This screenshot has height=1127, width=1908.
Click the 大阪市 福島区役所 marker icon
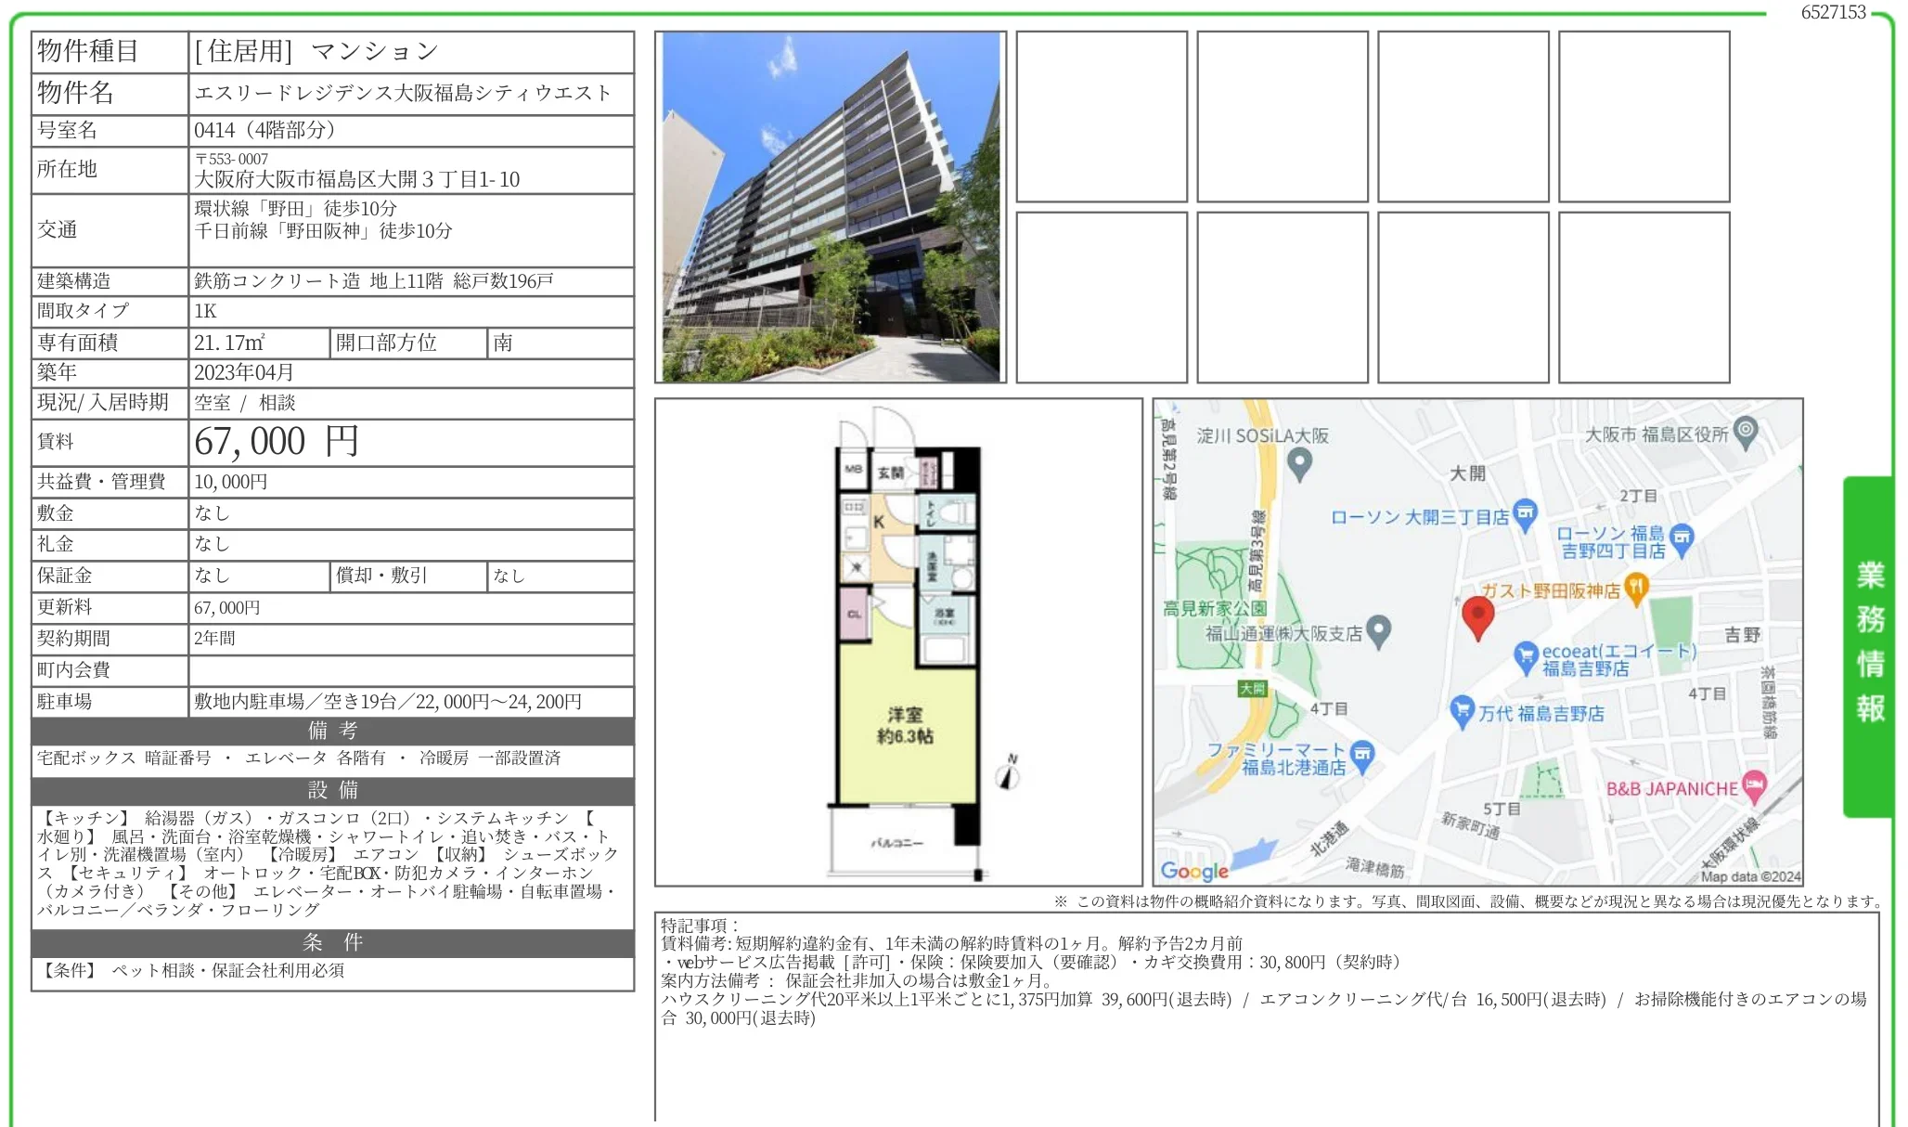[1746, 433]
